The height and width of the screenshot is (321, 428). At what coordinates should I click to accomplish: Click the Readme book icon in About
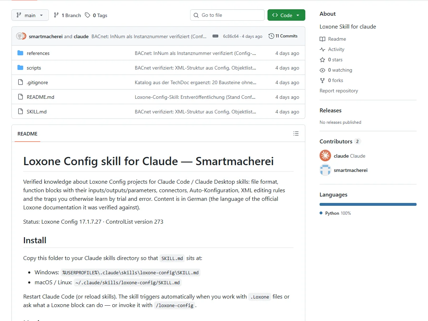[x=322, y=39]
